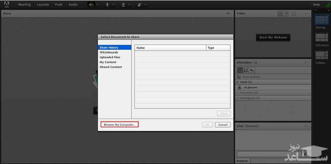
Task: Select attendee status view icon
Action: [252, 70]
